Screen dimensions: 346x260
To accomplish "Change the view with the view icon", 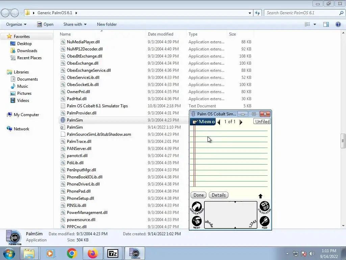I will (x=307, y=24).
